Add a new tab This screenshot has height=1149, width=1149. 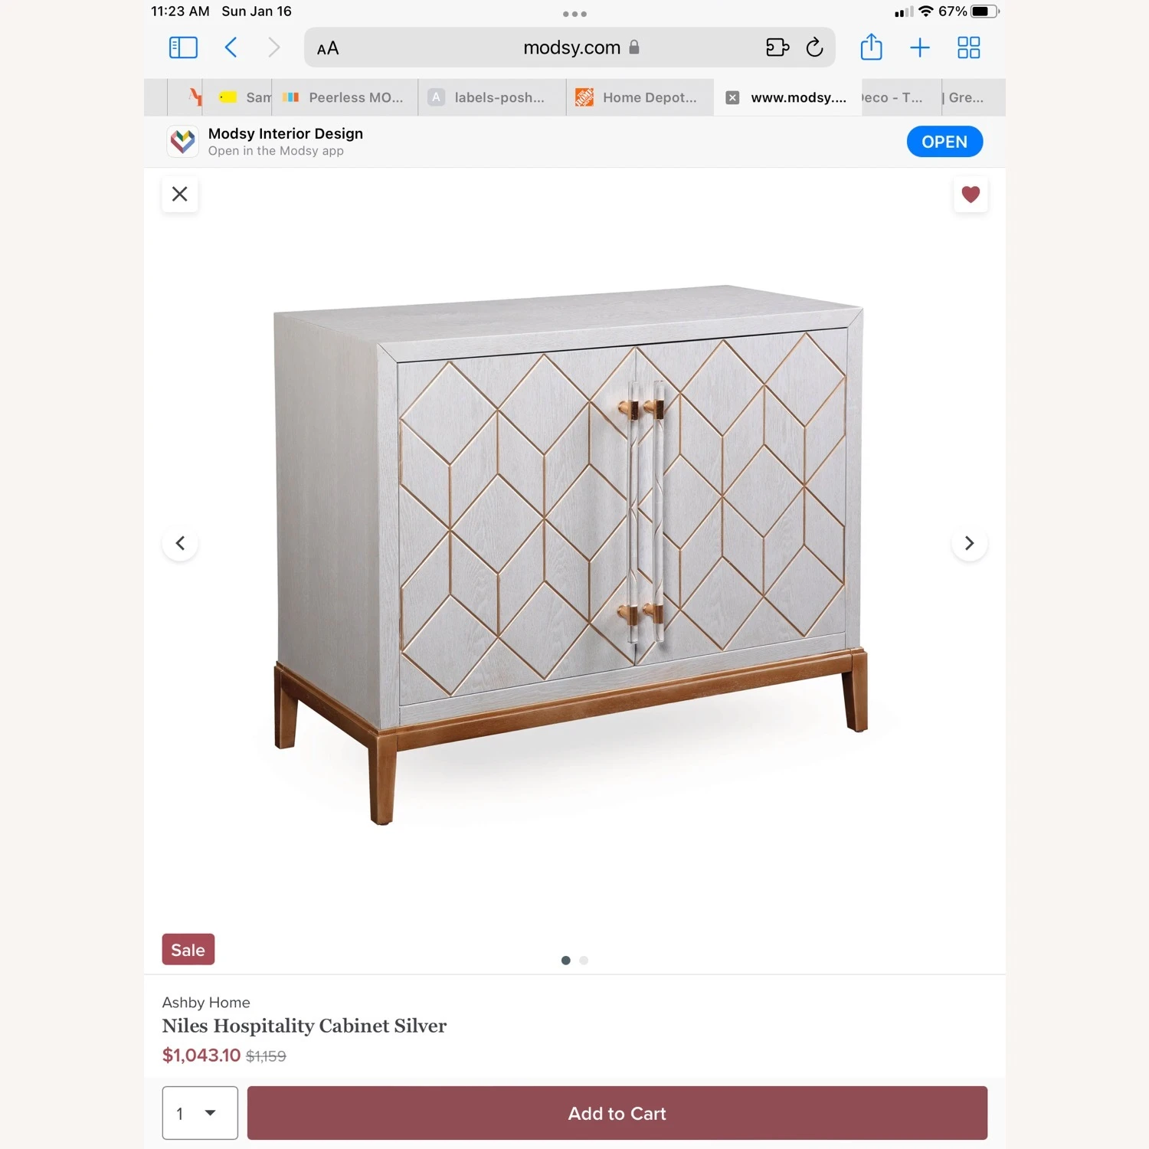(919, 48)
